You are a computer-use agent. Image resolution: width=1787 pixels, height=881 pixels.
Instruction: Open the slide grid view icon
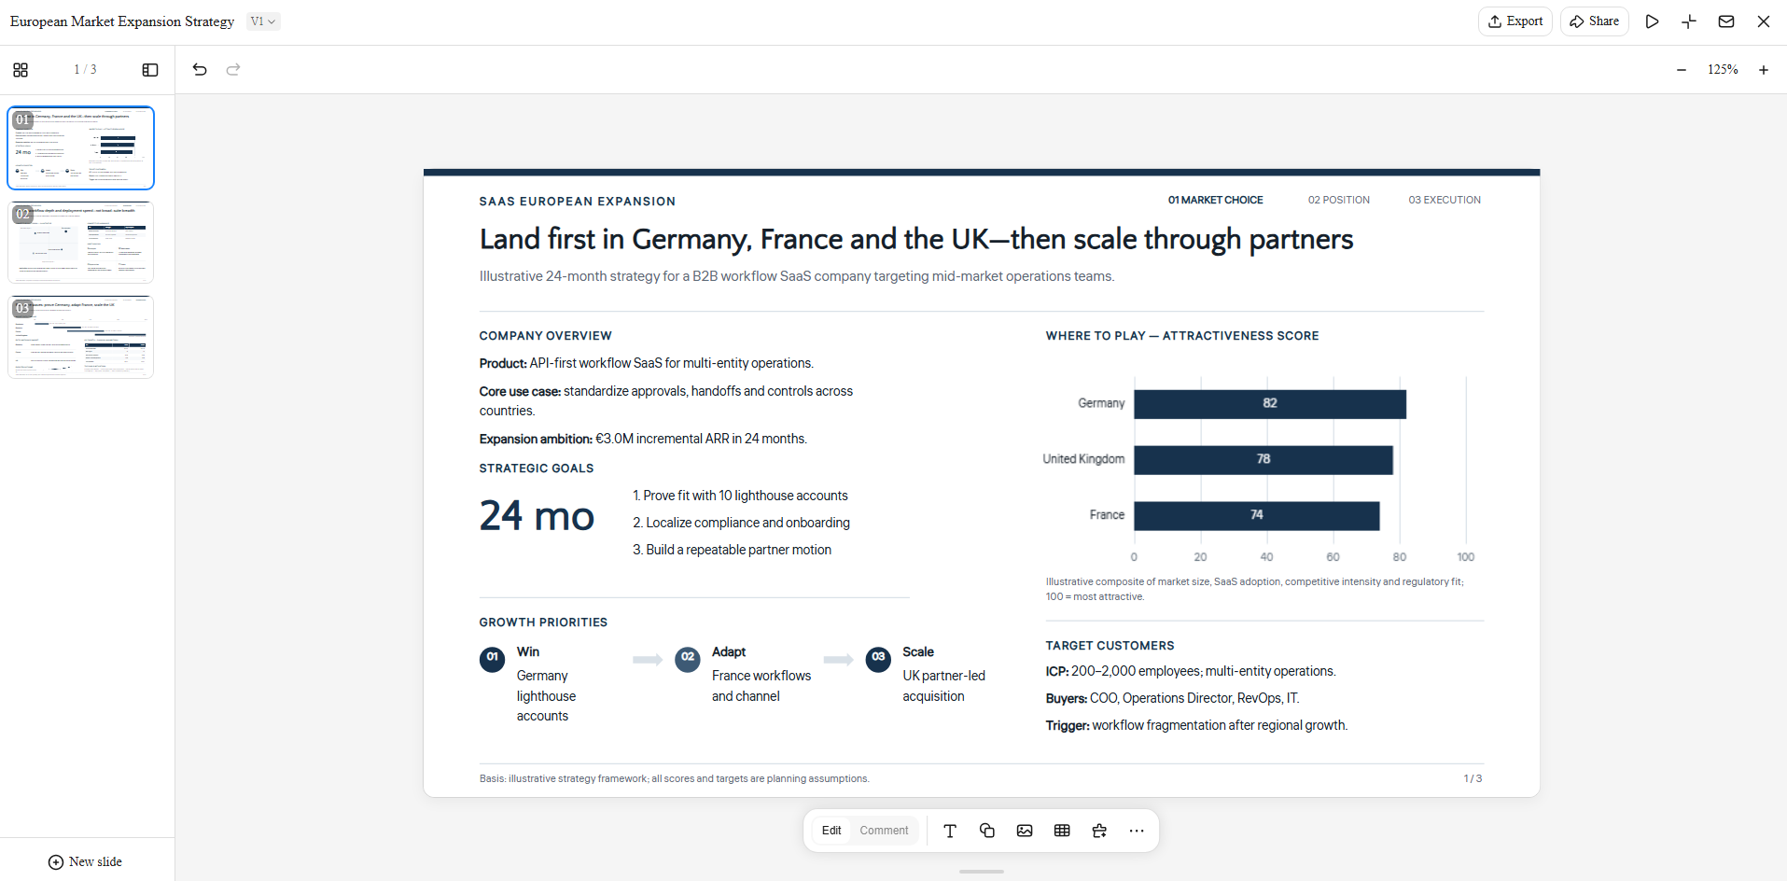21,70
